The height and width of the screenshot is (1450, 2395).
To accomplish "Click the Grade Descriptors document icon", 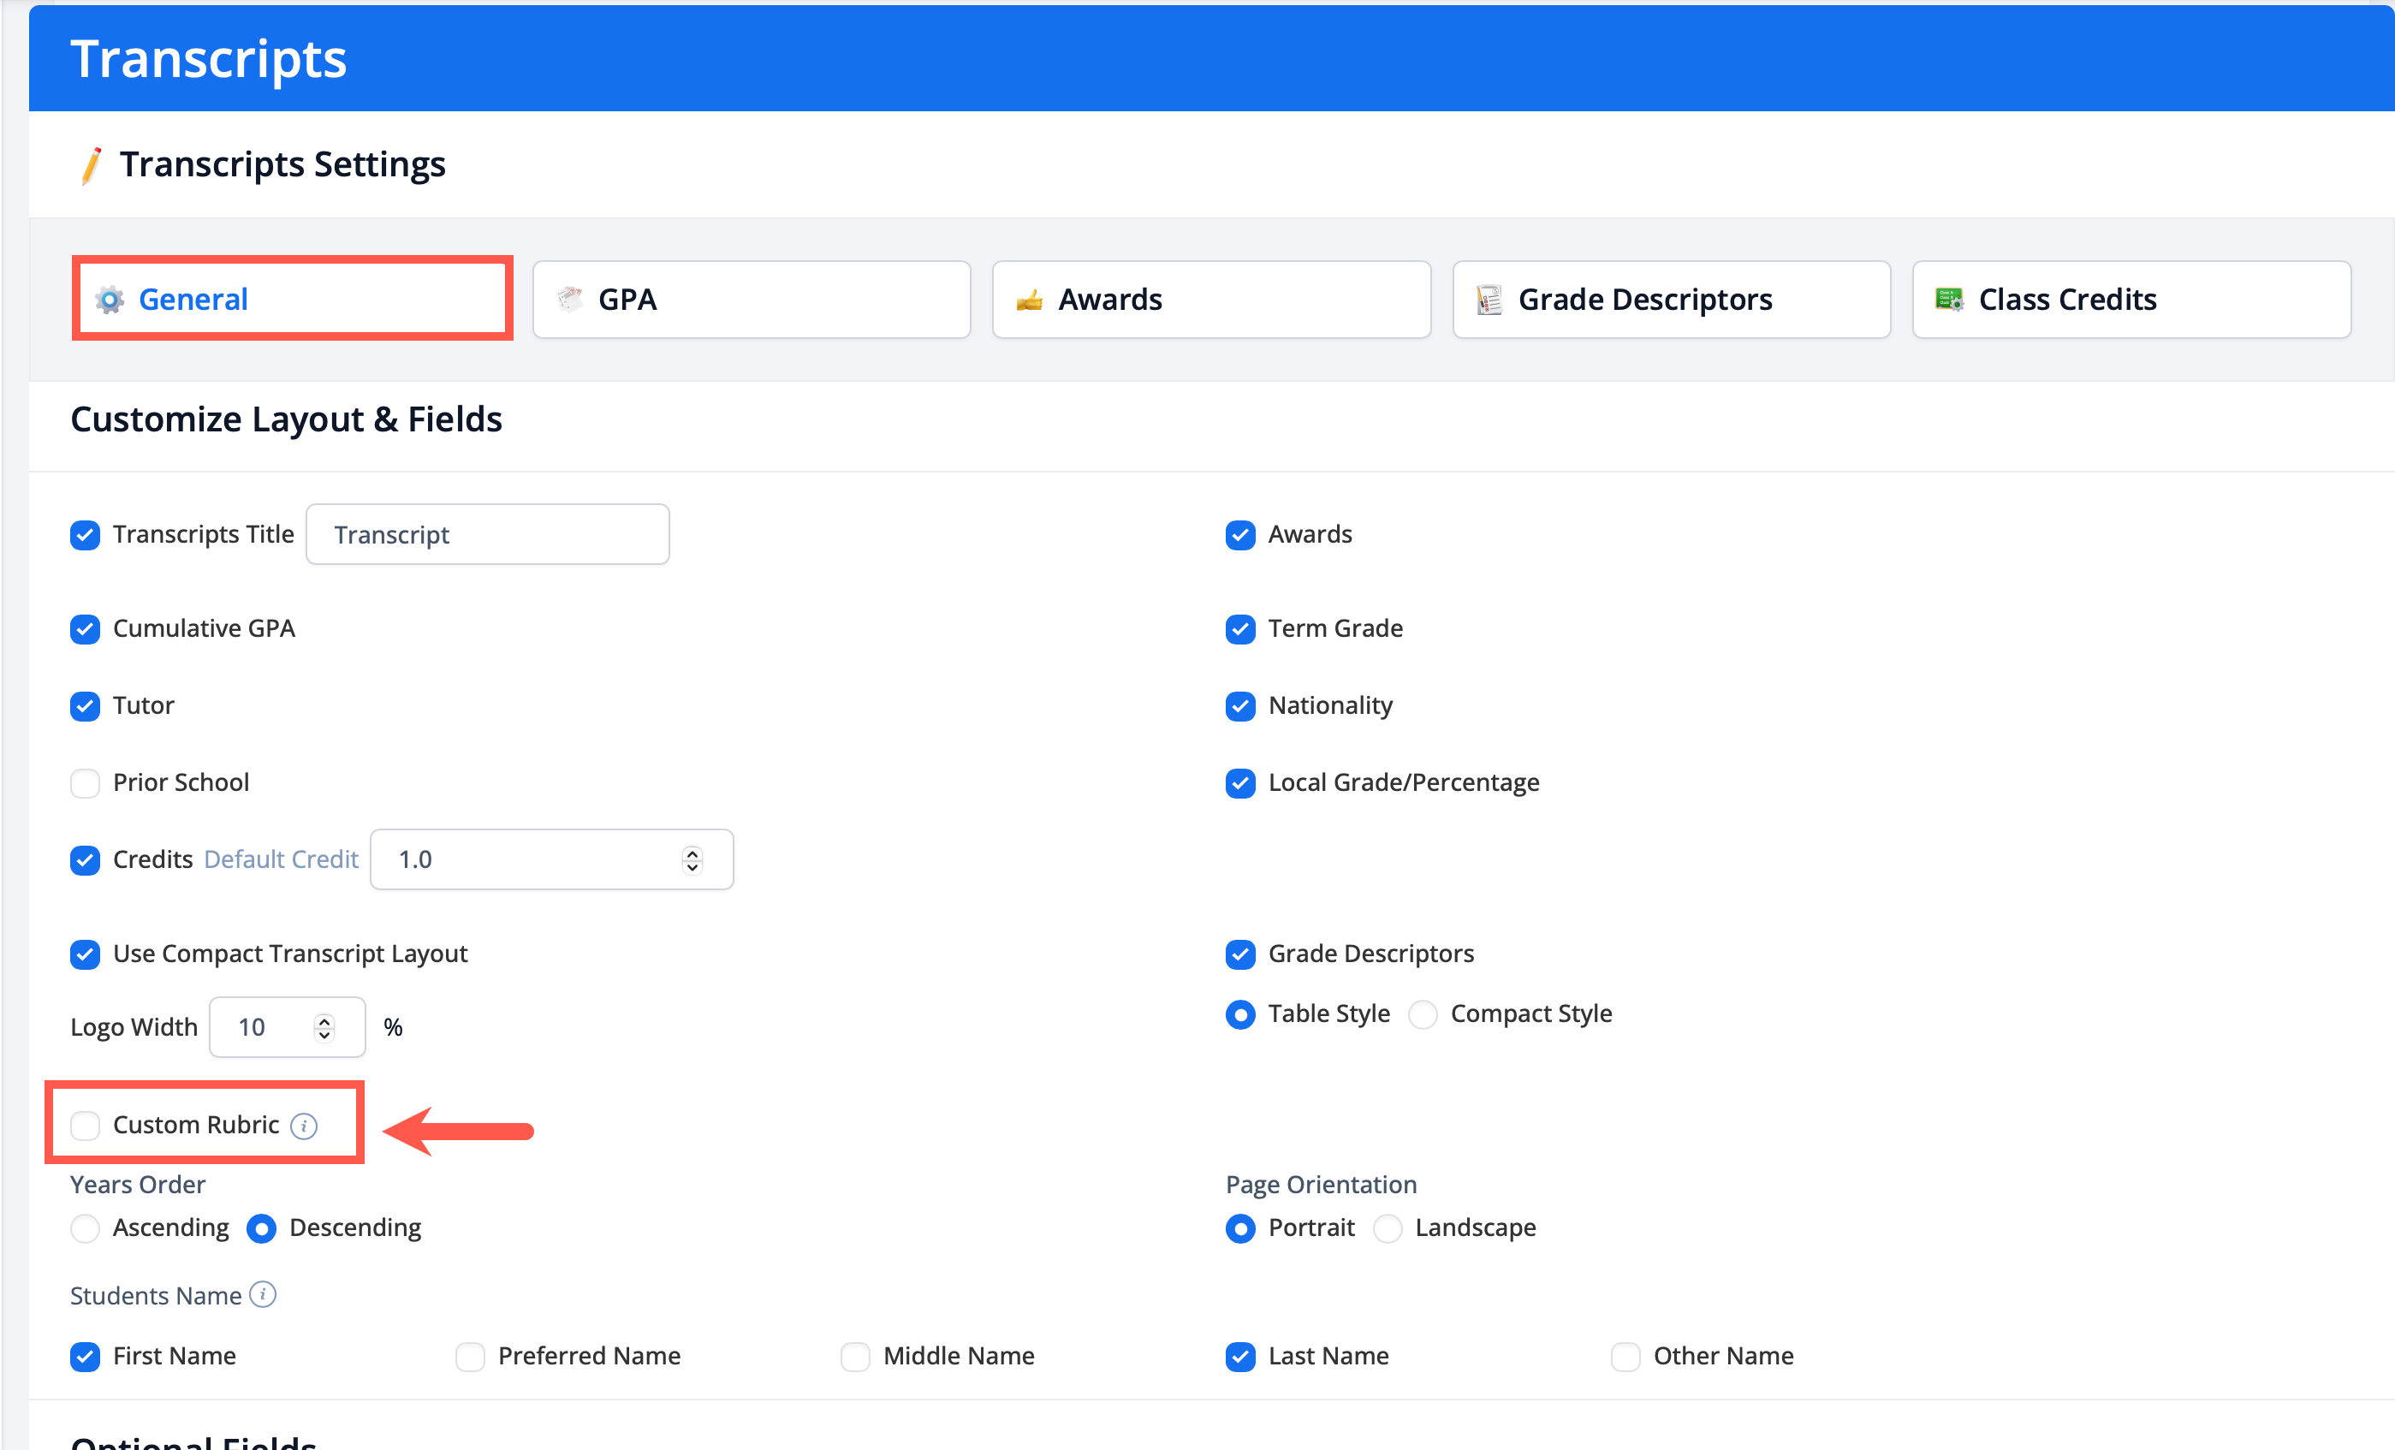I will tap(1489, 300).
